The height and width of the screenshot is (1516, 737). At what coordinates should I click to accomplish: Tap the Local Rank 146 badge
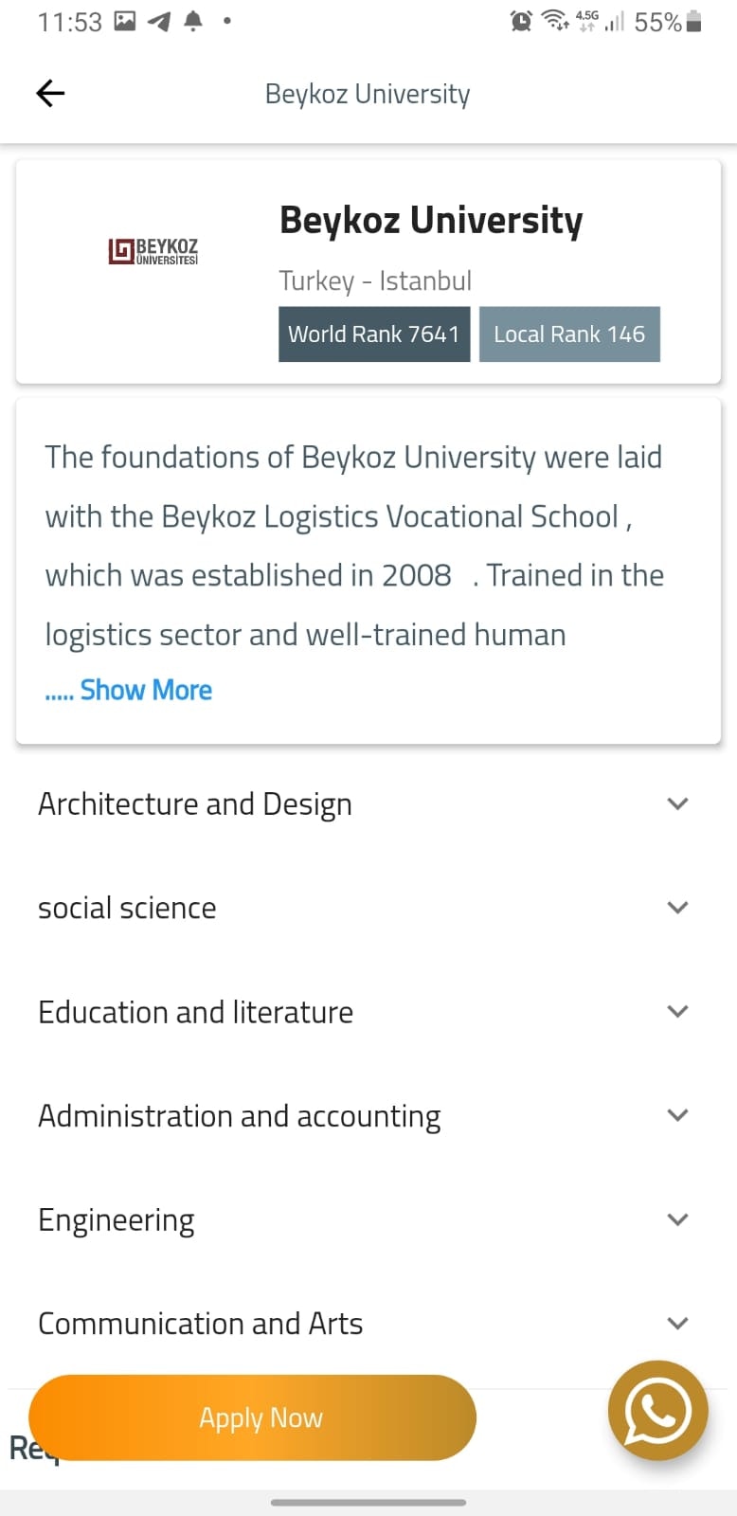pos(569,334)
